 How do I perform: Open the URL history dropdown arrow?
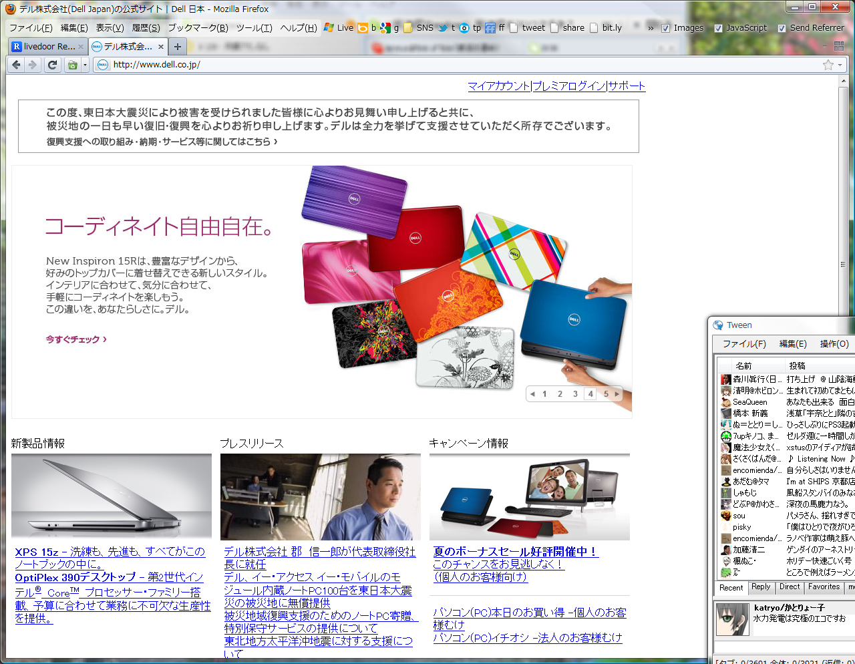click(x=840, y=65)
